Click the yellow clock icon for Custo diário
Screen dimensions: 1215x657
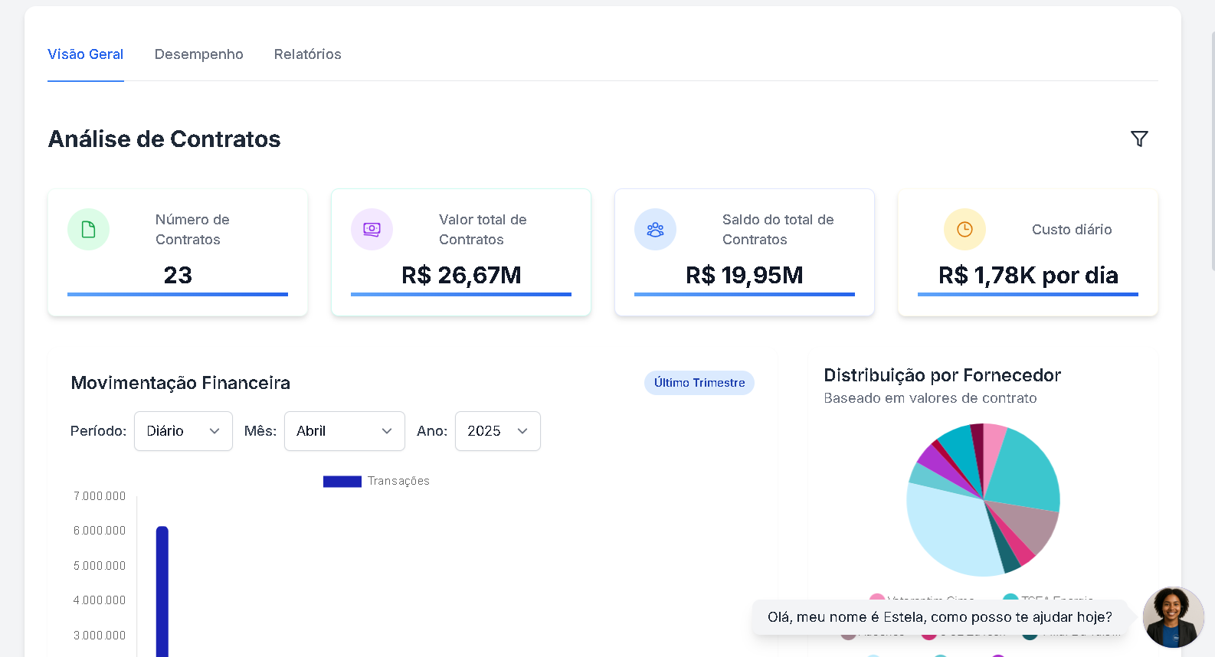964,230
